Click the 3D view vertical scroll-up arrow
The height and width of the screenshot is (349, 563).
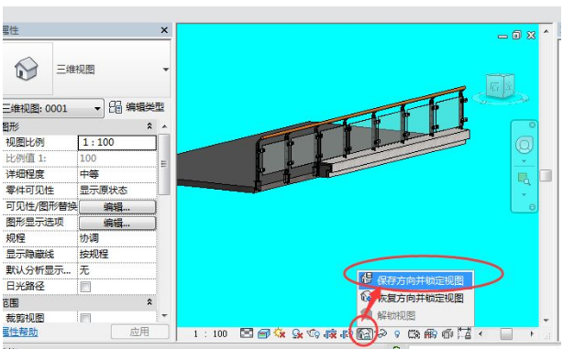pos(546,31)
